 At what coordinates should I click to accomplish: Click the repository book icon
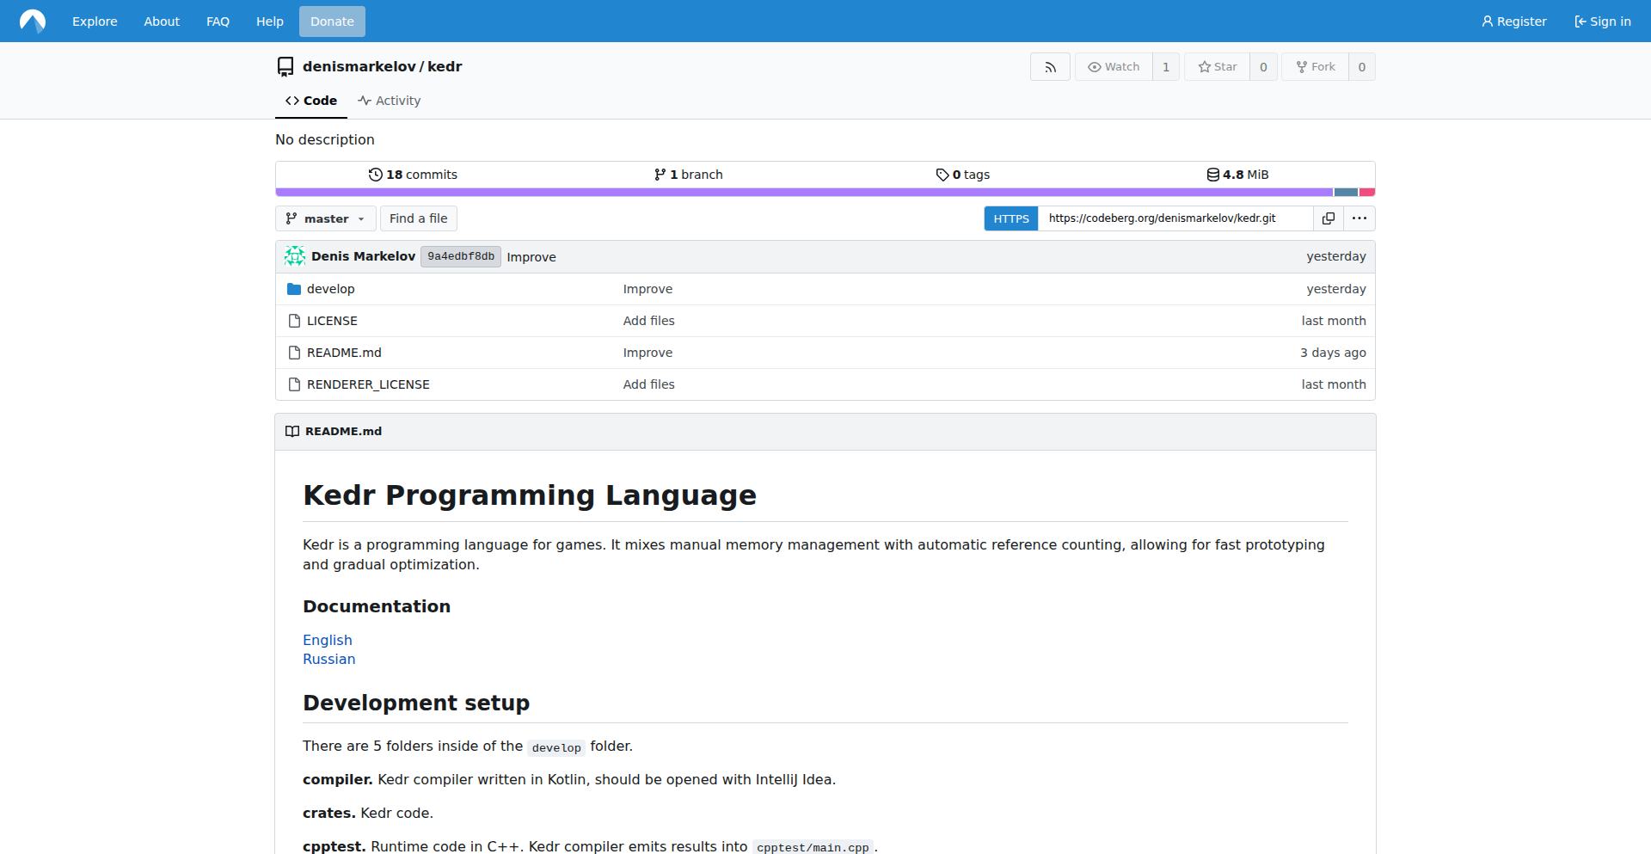pyautogui.click(x=285, y=66)
